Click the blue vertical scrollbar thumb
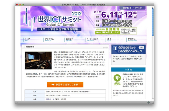 click(153, 22)
